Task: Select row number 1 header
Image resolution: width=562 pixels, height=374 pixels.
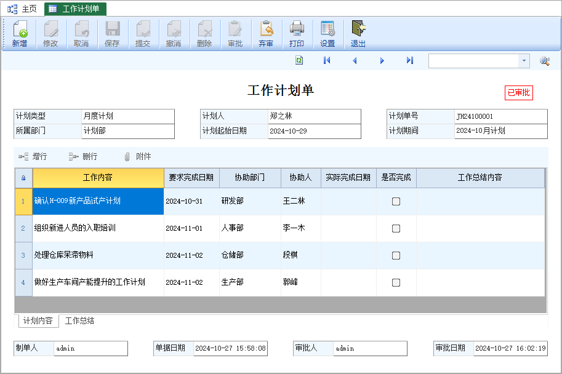Action: (x=23, y=201)
